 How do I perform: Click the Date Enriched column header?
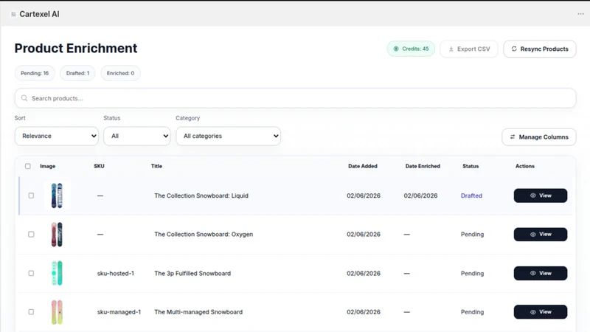(x=423, y=166)
